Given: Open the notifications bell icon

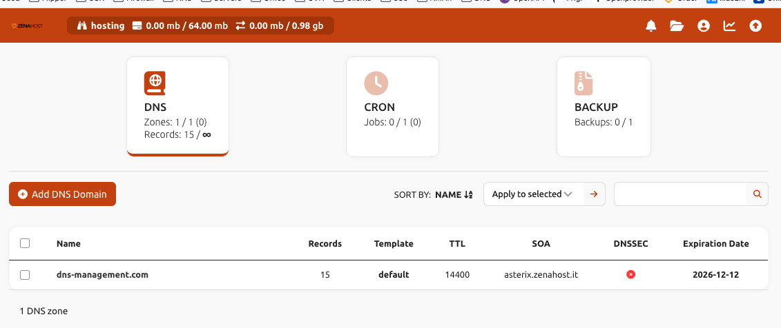Looking at the screenshot, I should [650, 26].
